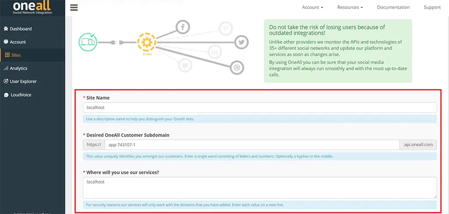Click the Dashboard house icon
The image size is (449, 214).
(x=6, y=28)
